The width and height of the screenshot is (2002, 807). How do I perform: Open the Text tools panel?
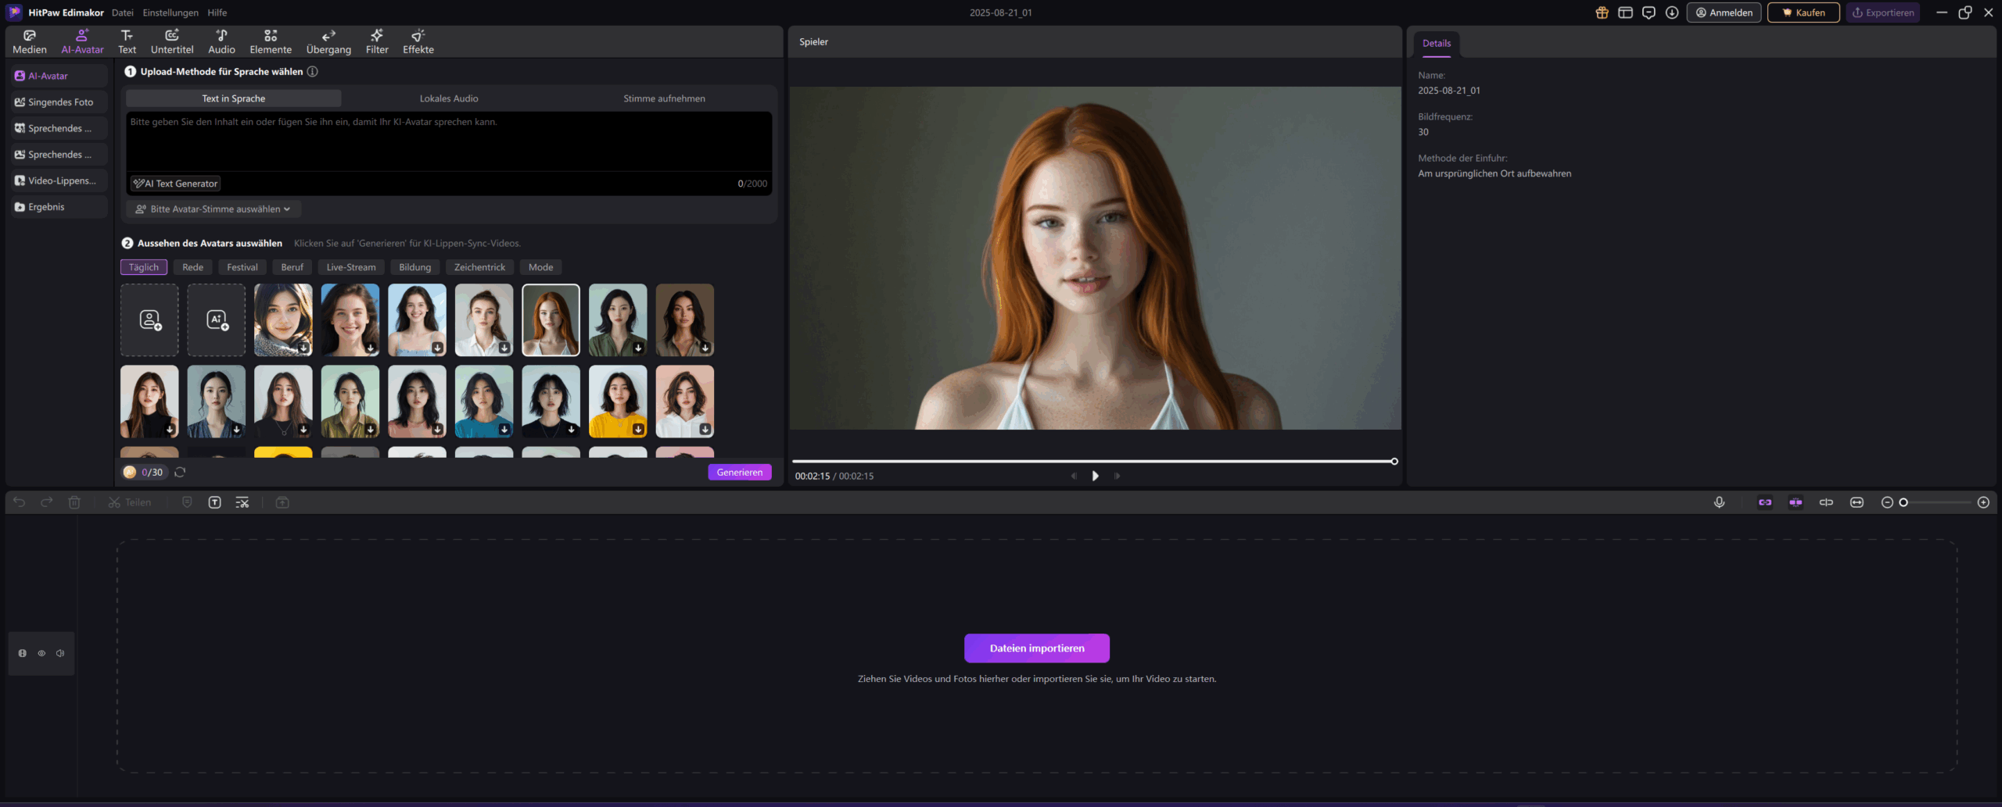click(x=127, y=41)
